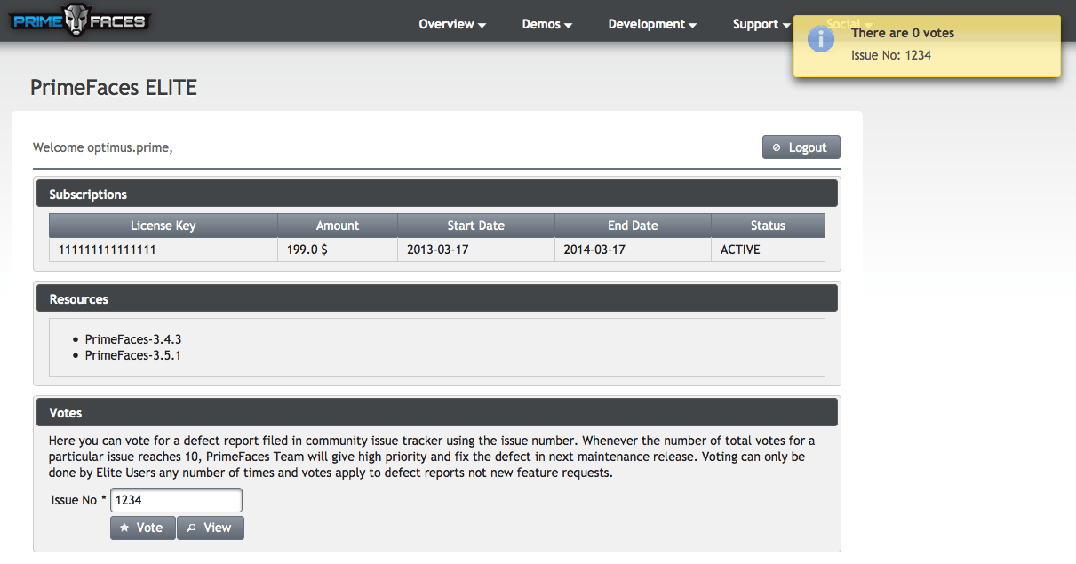This screenshot has height=564, width=1076.
Task: Open the Demos menu
Action: (547, 24)
